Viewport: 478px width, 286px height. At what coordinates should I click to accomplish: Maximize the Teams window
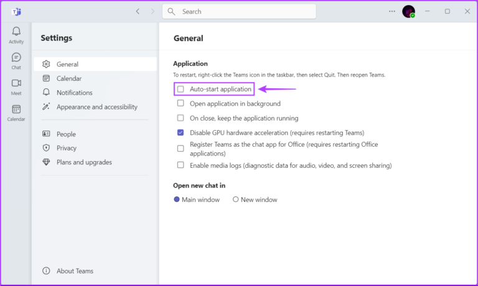tap(448, 11)
